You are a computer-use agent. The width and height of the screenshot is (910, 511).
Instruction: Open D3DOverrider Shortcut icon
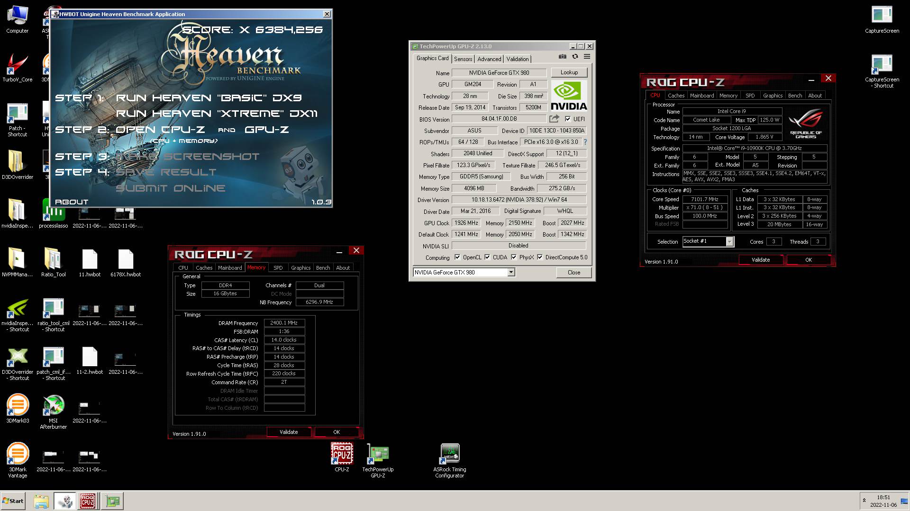17,363
